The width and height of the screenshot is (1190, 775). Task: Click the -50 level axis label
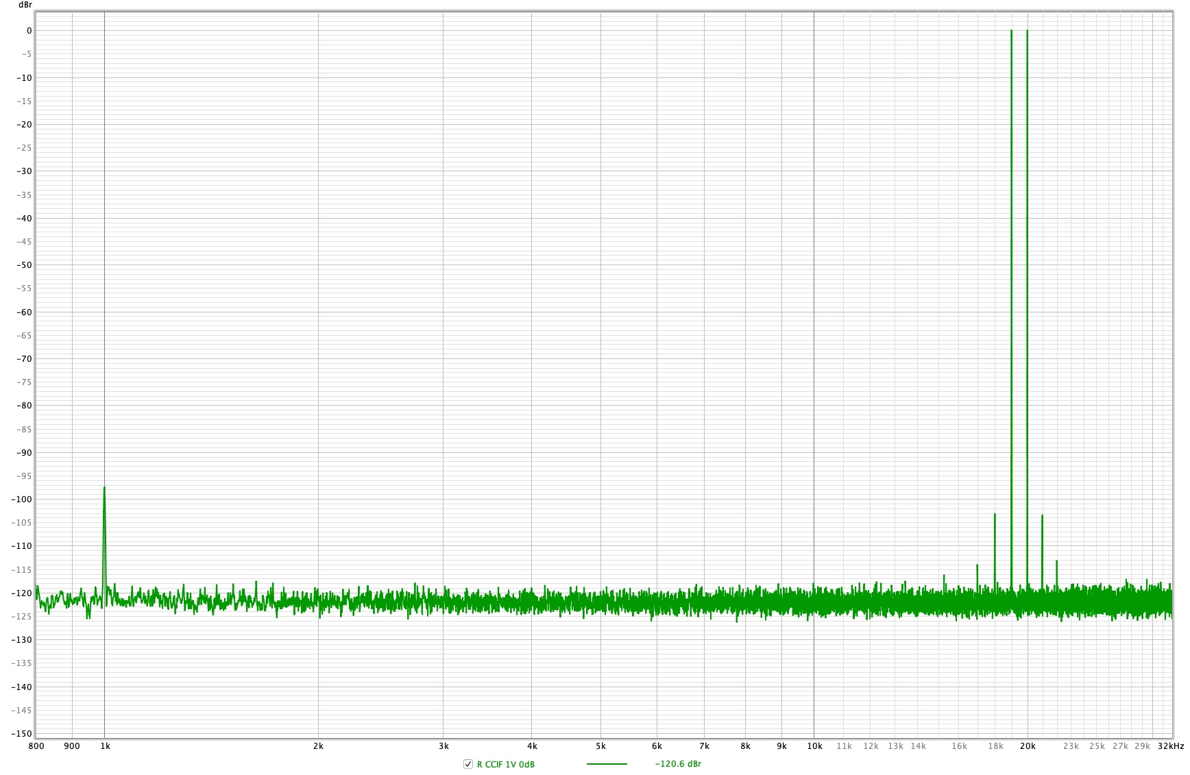coord(24,265)
